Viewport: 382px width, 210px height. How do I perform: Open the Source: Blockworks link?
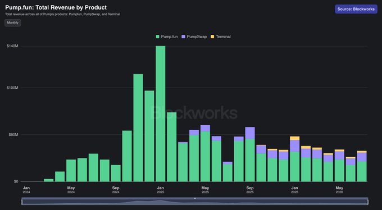(356, 9)
